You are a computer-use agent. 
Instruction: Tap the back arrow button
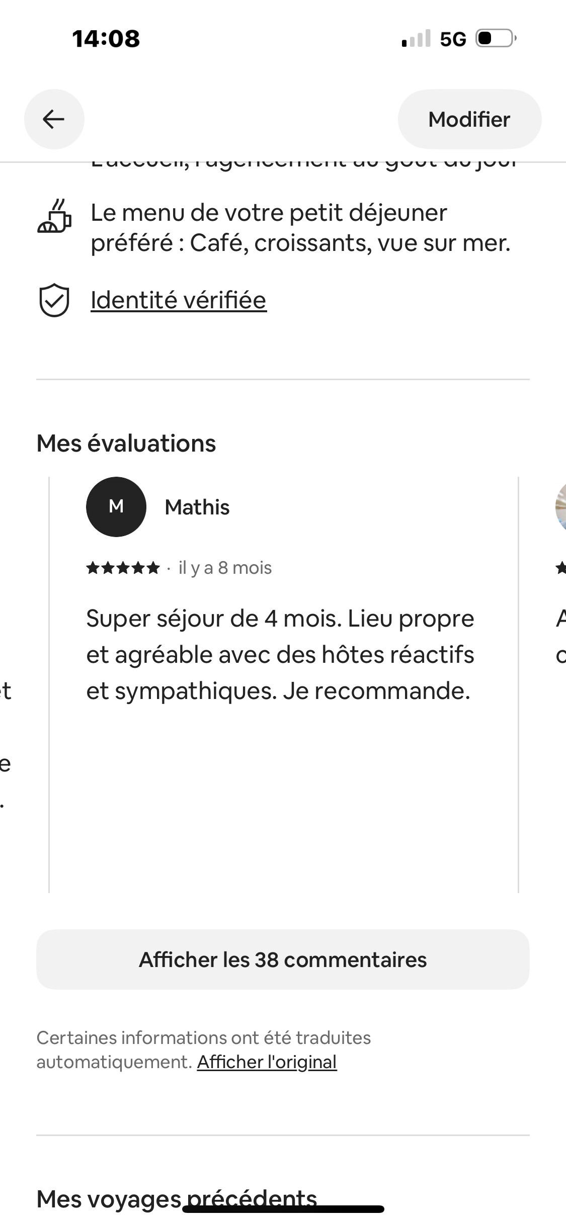pos(54,119)
